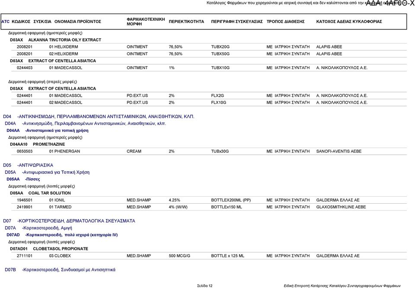Viewport: 415px width, 288px height.
Task: Select the D07AD01 CLOBETASOL PROPIONATE heading
Action: (49, 249)
